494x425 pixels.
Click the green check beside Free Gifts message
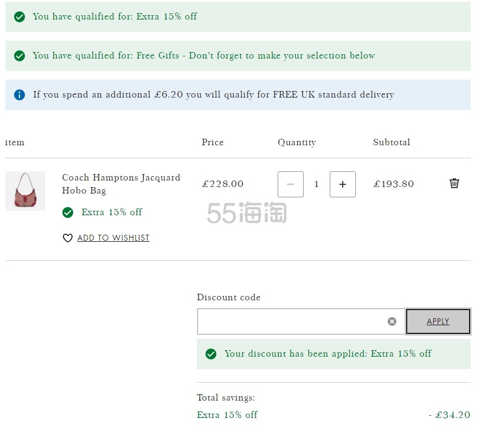20,56
